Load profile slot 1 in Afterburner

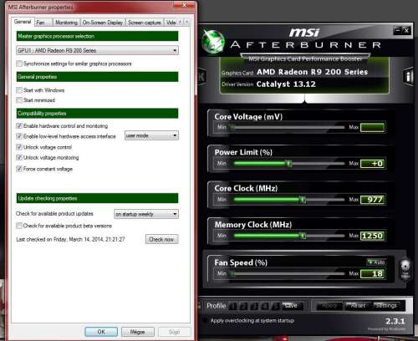coord(232,306)
